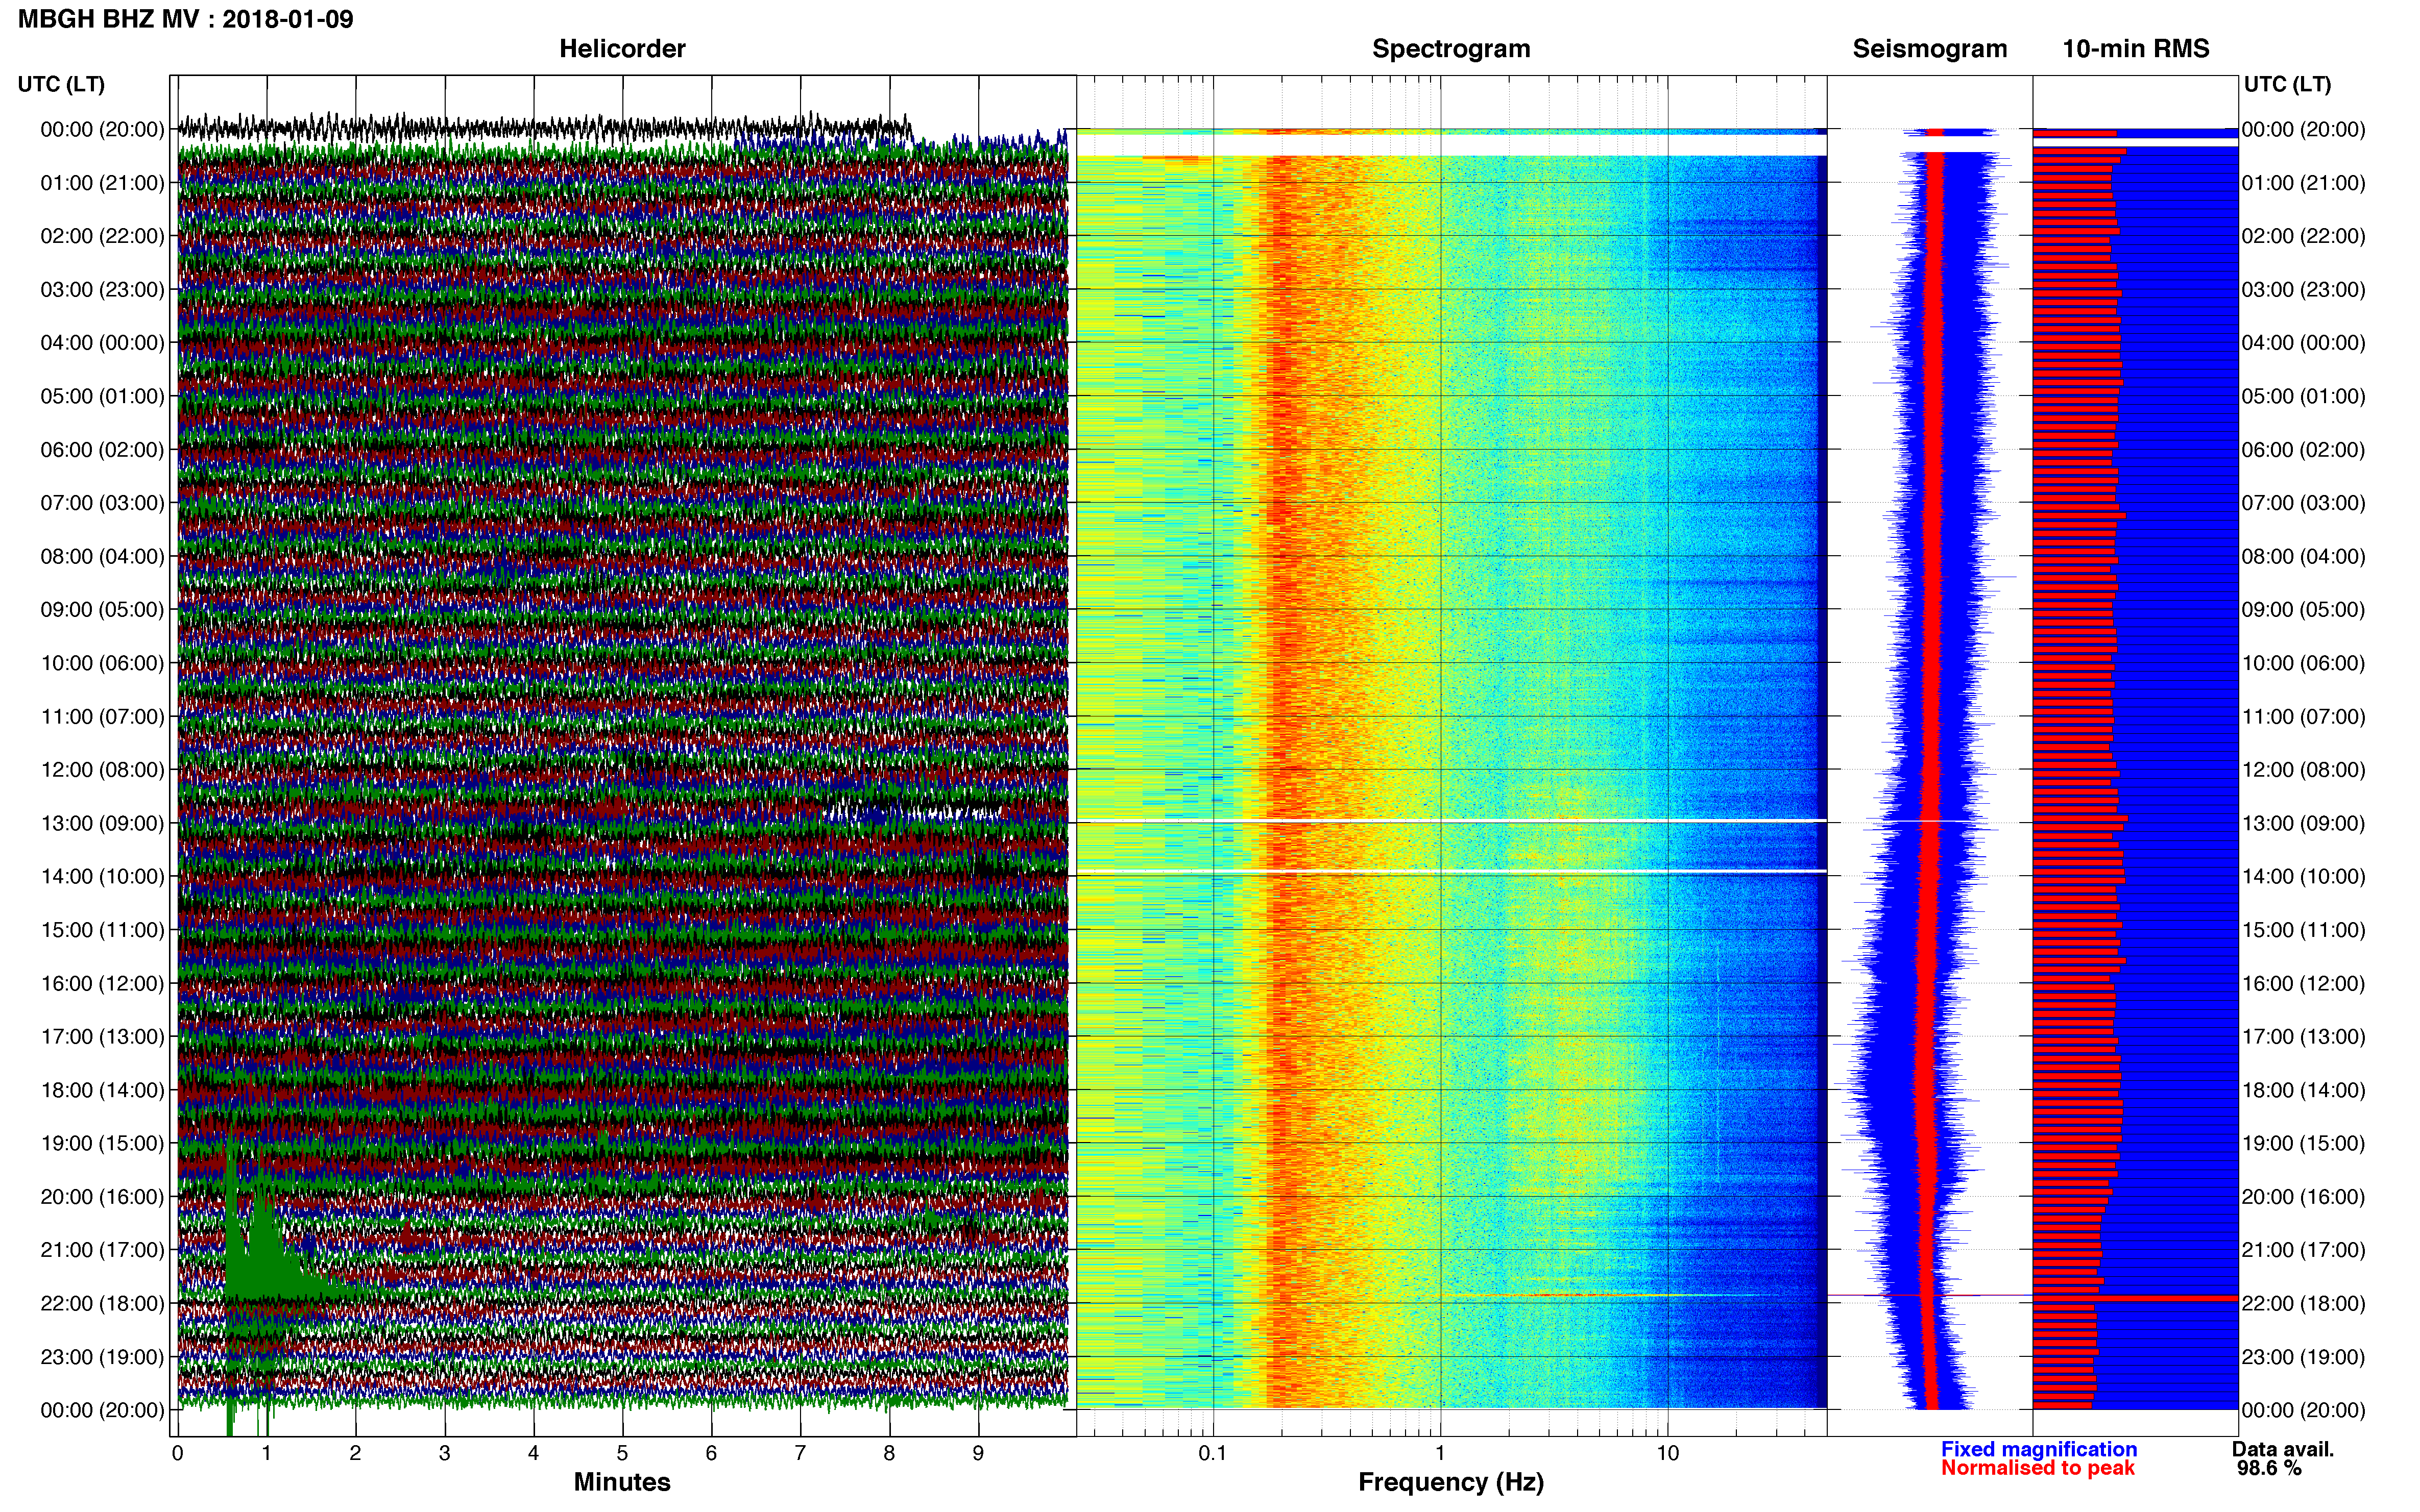This screenshot has height=1512, width=2420.
Task: Click the "Fixed magnification" legend entry
Action: click(x=2039, y=1449)
